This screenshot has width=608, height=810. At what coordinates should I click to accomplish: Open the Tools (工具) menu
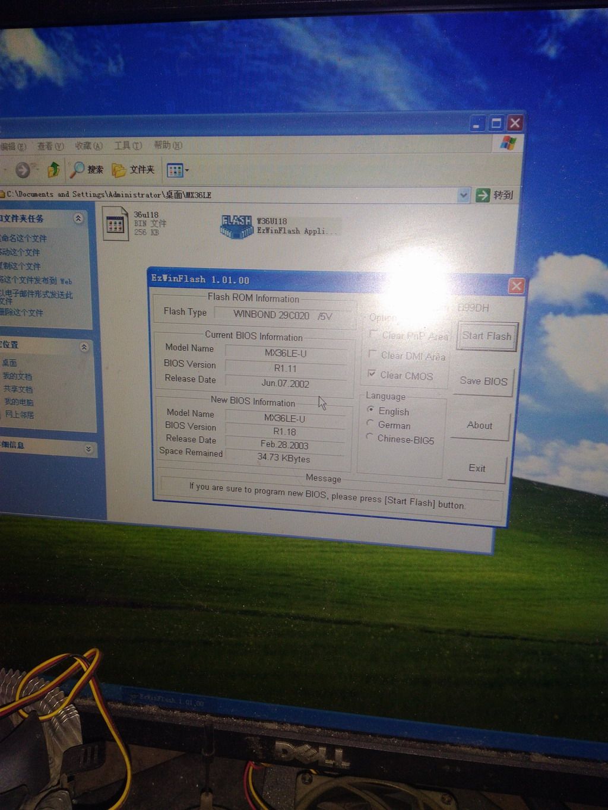[128, 145]
